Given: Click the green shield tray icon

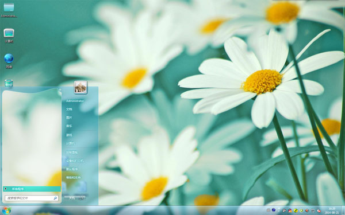Looking at the screenshot, I should tap(301, 210).
